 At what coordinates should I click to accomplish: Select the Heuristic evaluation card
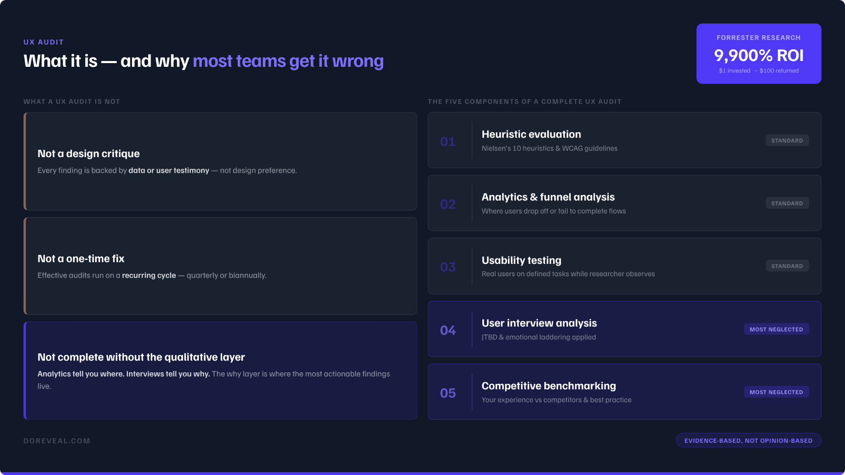coord(624,140)
